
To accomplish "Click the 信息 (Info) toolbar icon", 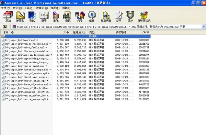I will point(92,16).
